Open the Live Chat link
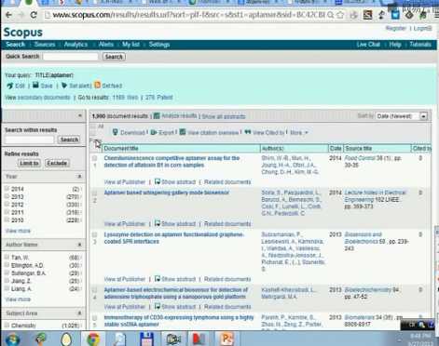 pos(368,45)
